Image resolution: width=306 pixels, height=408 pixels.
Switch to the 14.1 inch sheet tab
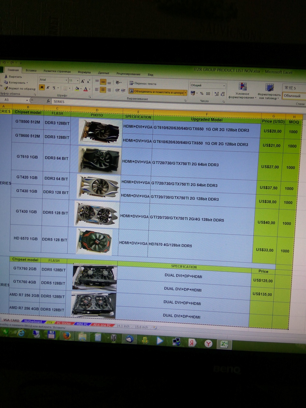(123, 326)
